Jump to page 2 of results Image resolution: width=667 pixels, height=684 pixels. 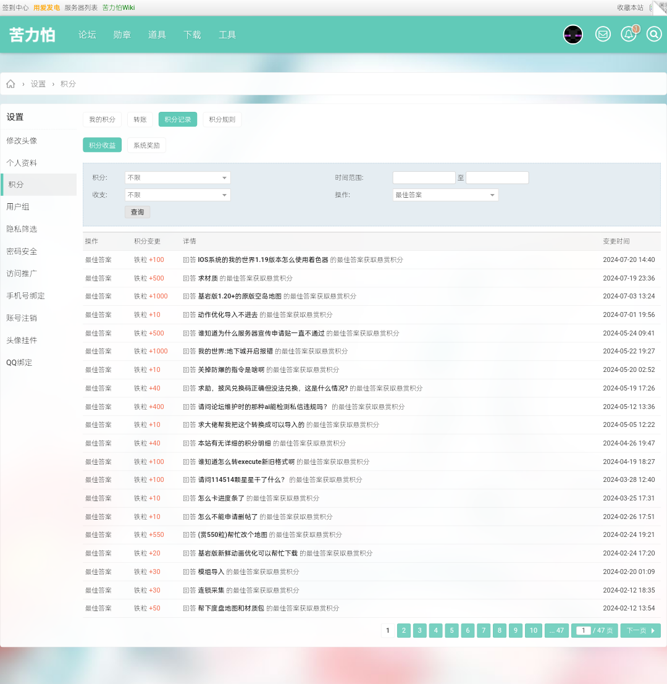tap(404, 630)
